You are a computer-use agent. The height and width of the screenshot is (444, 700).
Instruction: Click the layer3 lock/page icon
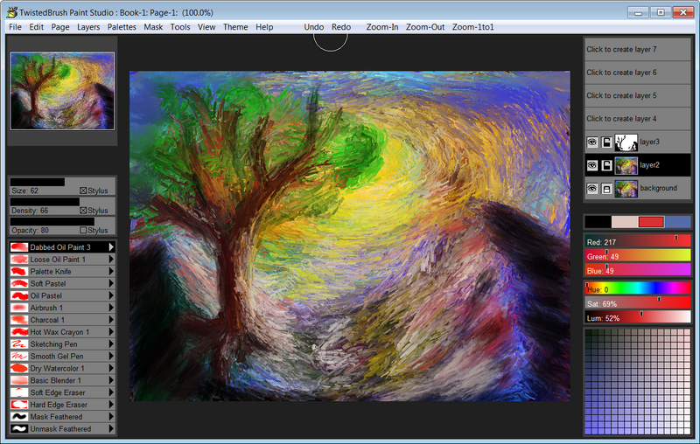click(606, 142)
